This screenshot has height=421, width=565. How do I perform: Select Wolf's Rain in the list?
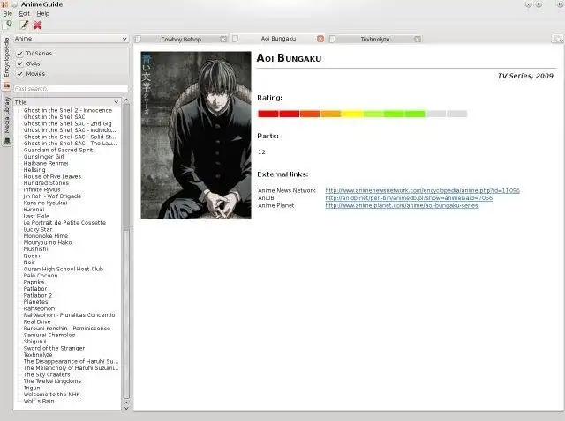click(39, 401)
